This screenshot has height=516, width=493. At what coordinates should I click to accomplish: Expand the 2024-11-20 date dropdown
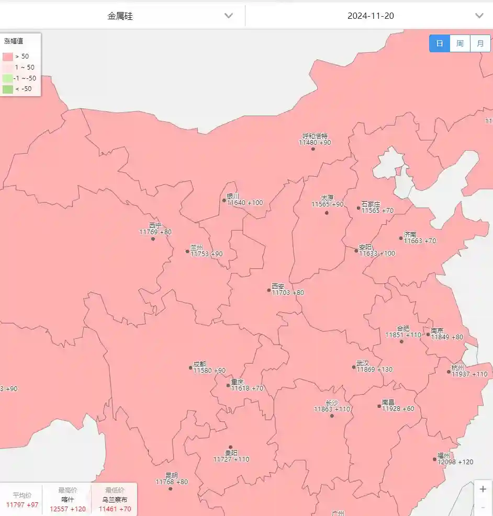pyautogui.click(x=371, y=16)
